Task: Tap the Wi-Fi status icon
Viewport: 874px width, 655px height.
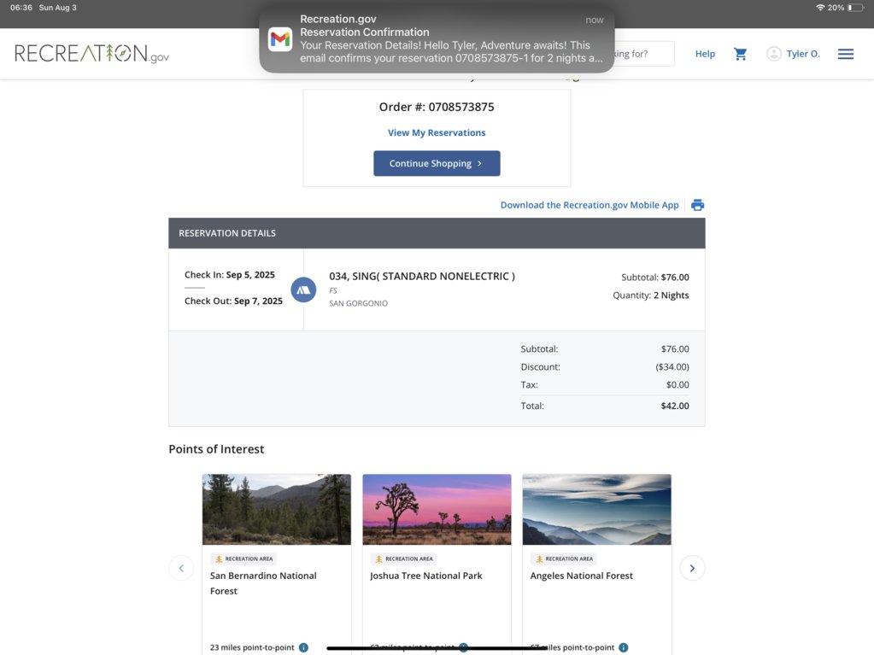Action: click(820, 8)
